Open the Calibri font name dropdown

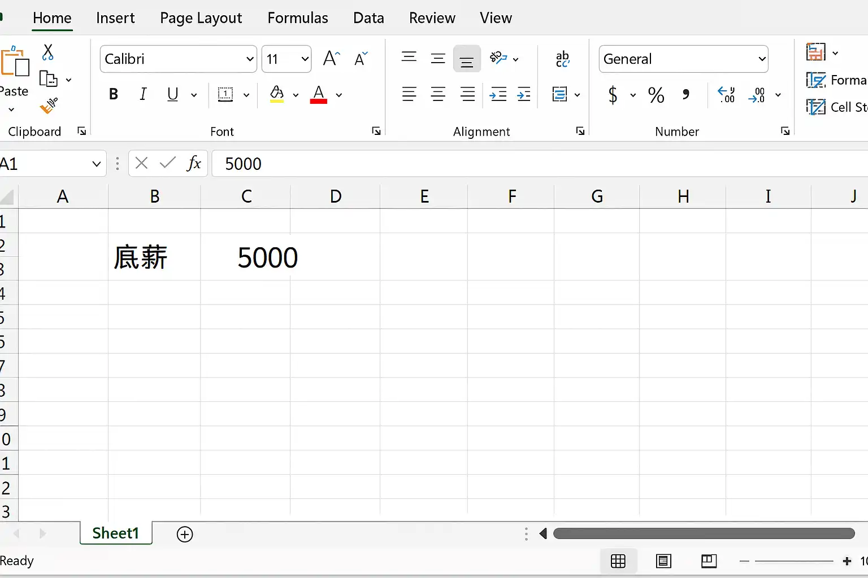tap(250, 59)
